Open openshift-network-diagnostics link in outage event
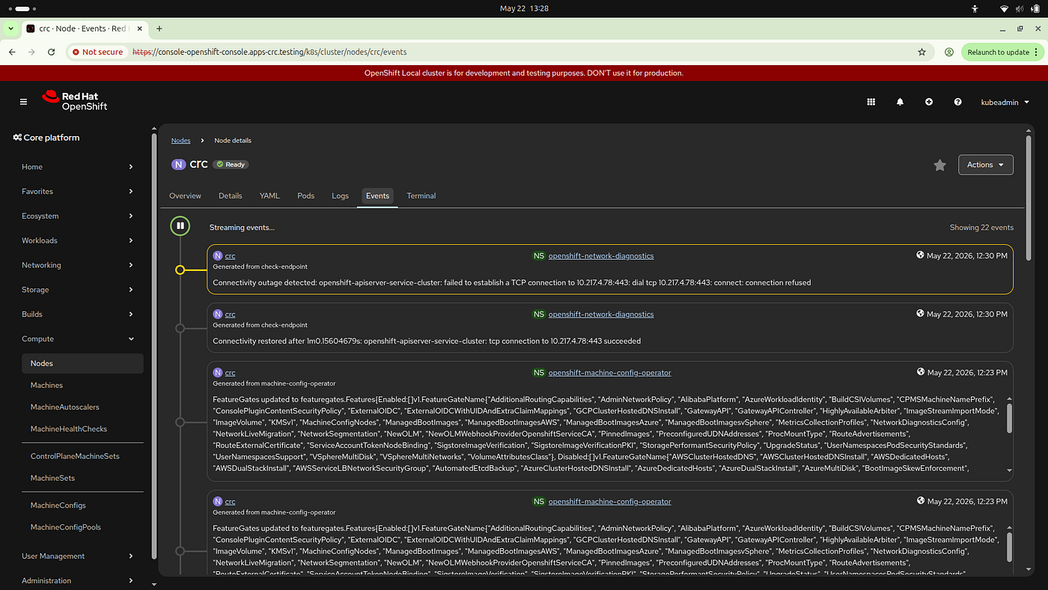Screen dimensions: 1048x590 (601, 256)
